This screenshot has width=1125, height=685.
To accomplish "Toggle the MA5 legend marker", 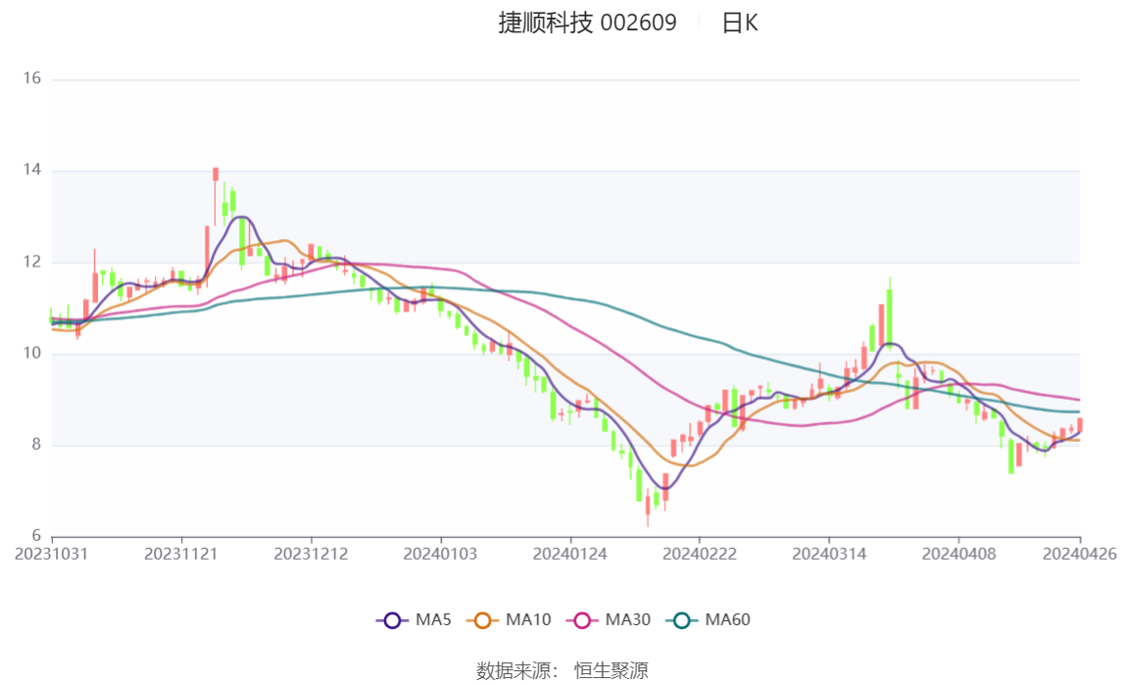I will coord(392,620).
